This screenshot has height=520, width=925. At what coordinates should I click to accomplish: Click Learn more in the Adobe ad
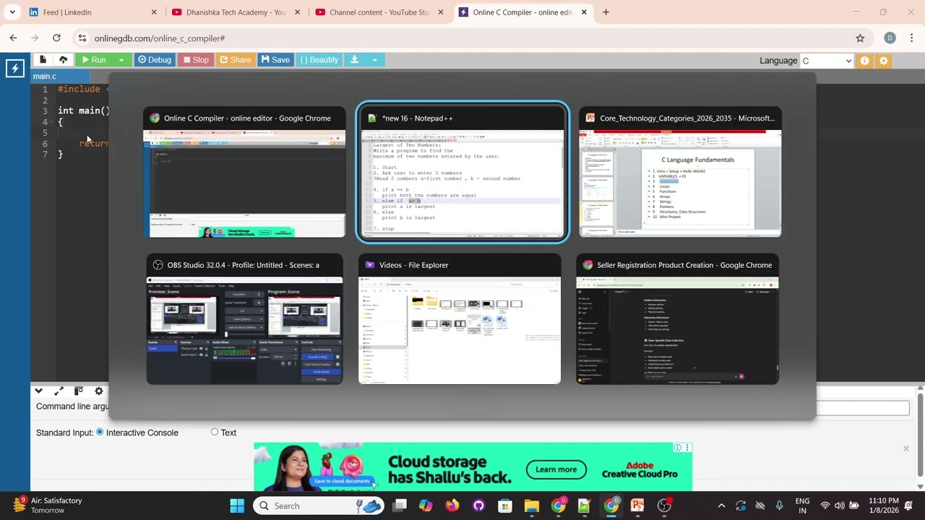click(x=556, y=469)
